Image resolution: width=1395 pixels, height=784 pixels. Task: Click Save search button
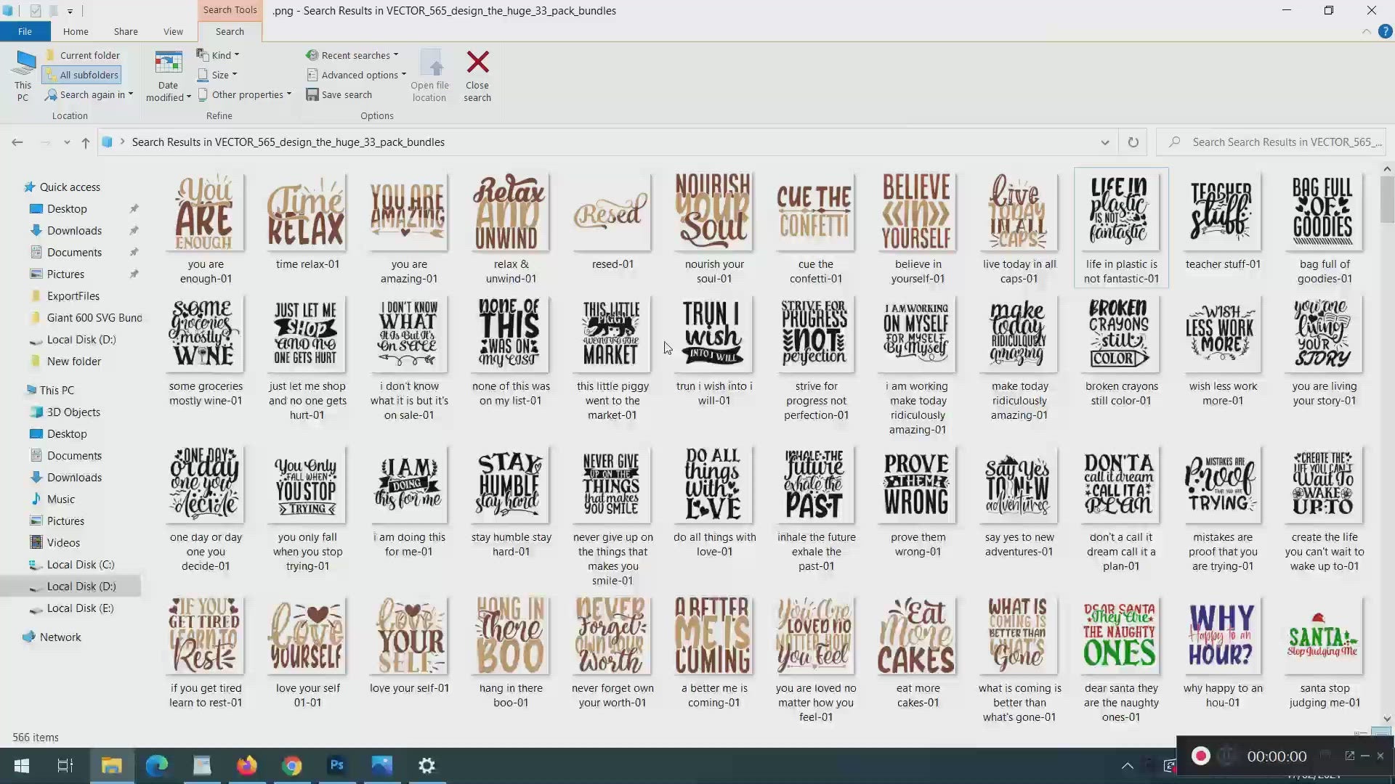[339, 94]
